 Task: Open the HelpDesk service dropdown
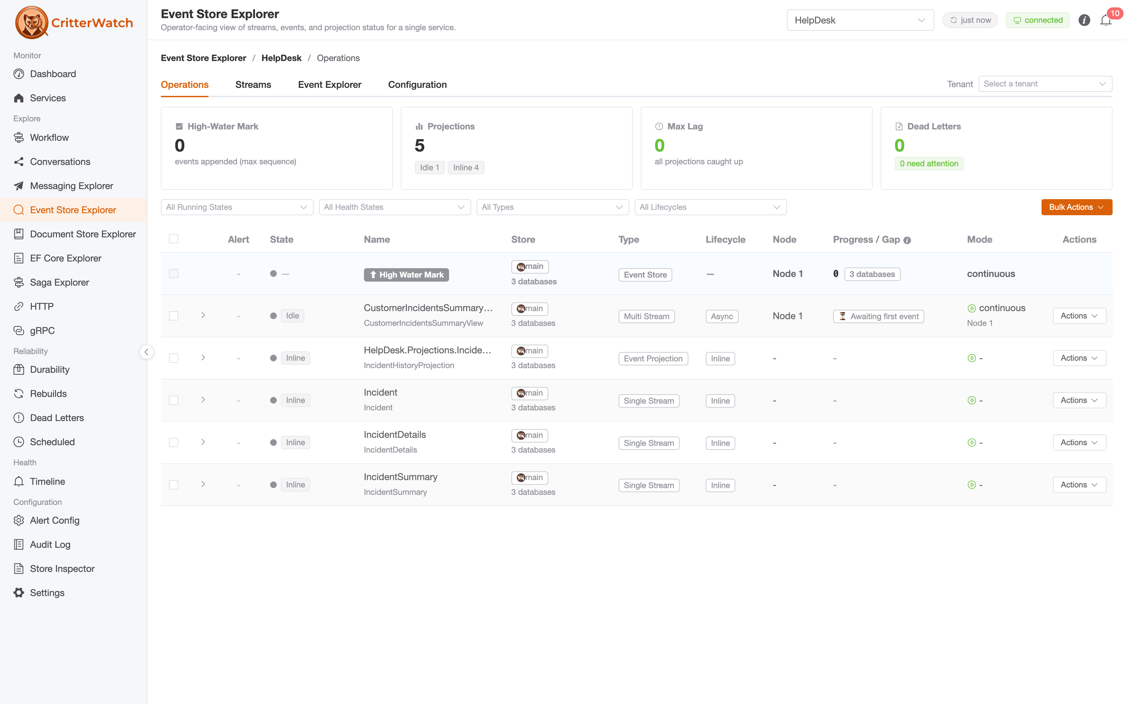[x=860, y=20]
